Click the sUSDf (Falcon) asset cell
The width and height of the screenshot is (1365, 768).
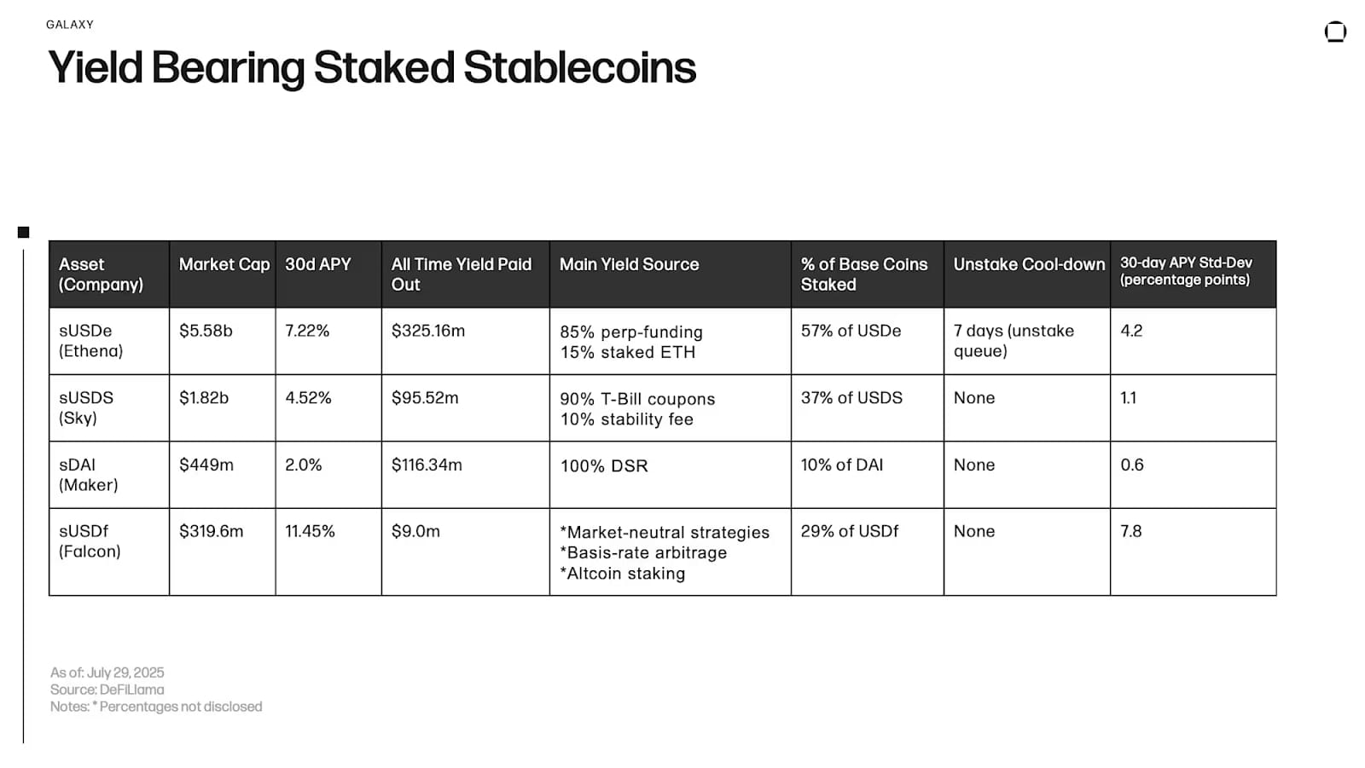click(90, 541)
